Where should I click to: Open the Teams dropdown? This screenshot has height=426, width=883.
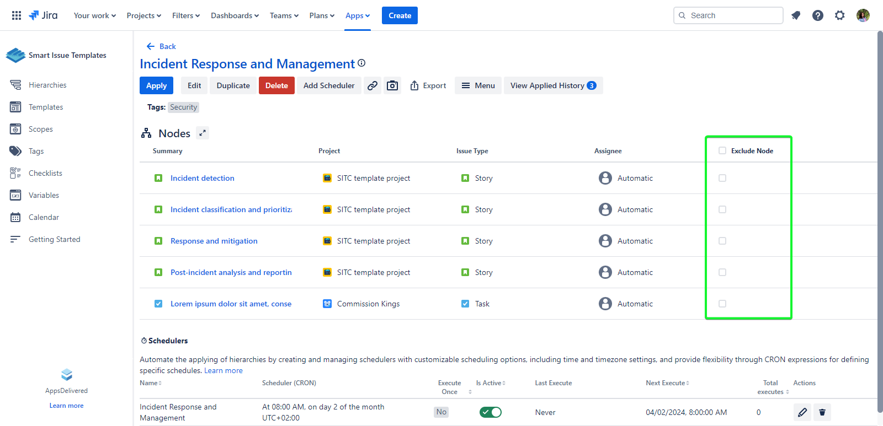[x=284, y=15]
